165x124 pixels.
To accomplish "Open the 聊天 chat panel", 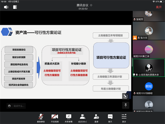I will (110, 118).
